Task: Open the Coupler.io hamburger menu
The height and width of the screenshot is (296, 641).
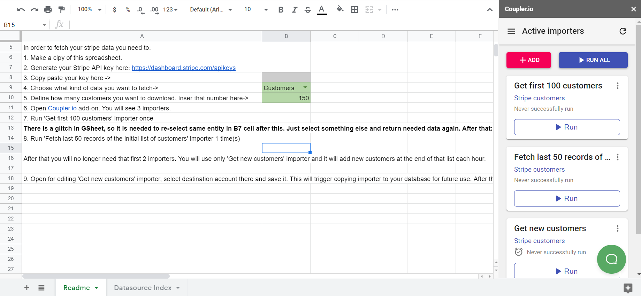Action: (x=511, y=31)
